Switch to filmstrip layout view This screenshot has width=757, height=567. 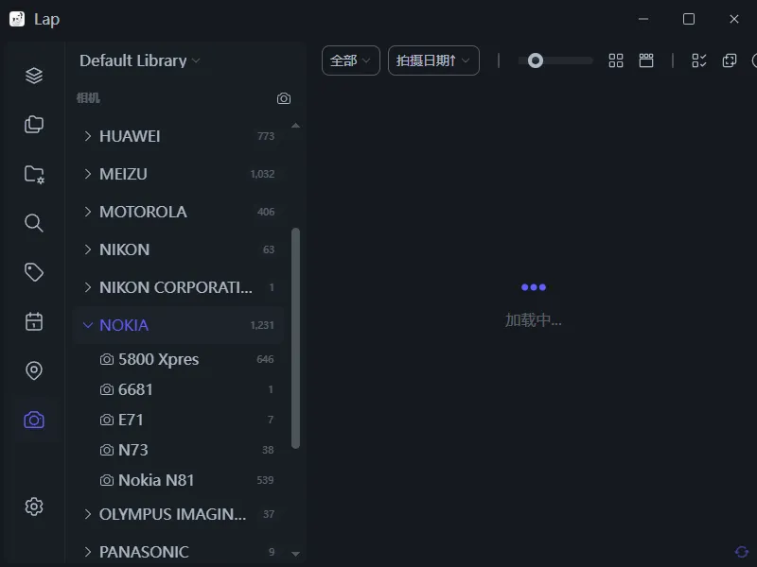[646, 60]
